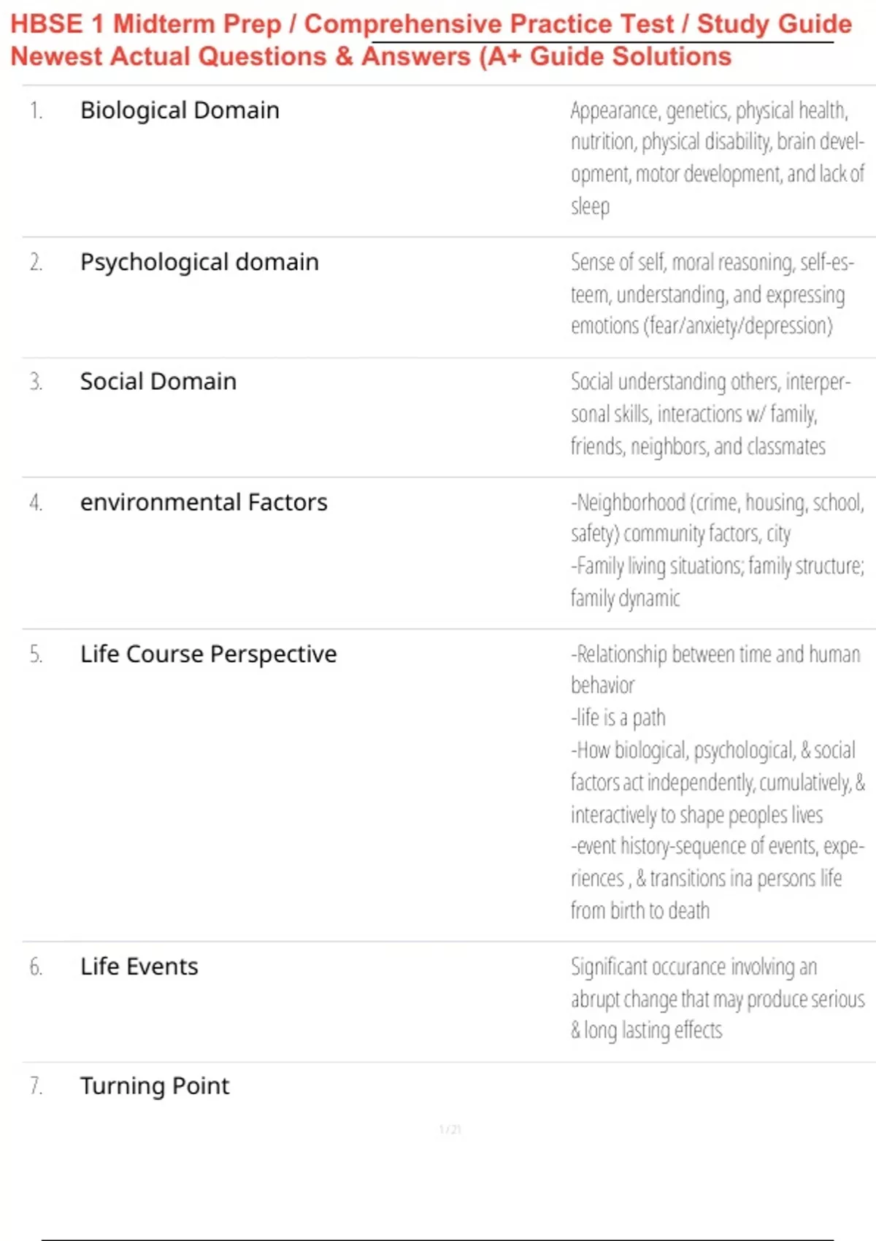Click the number 7 row marker
This screenshot has height=1241, width=876.
click(36, 1086)
